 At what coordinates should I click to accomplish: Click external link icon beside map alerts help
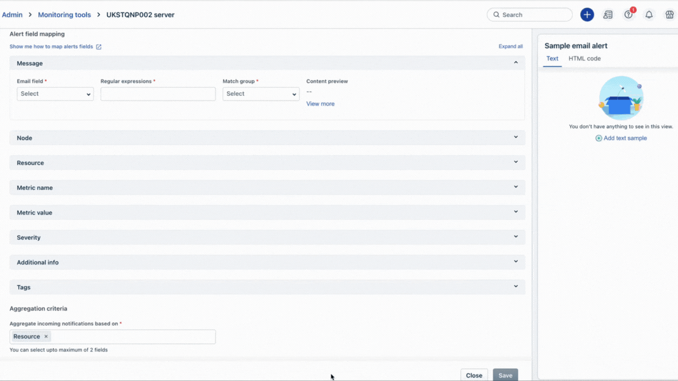click(99, 46)
